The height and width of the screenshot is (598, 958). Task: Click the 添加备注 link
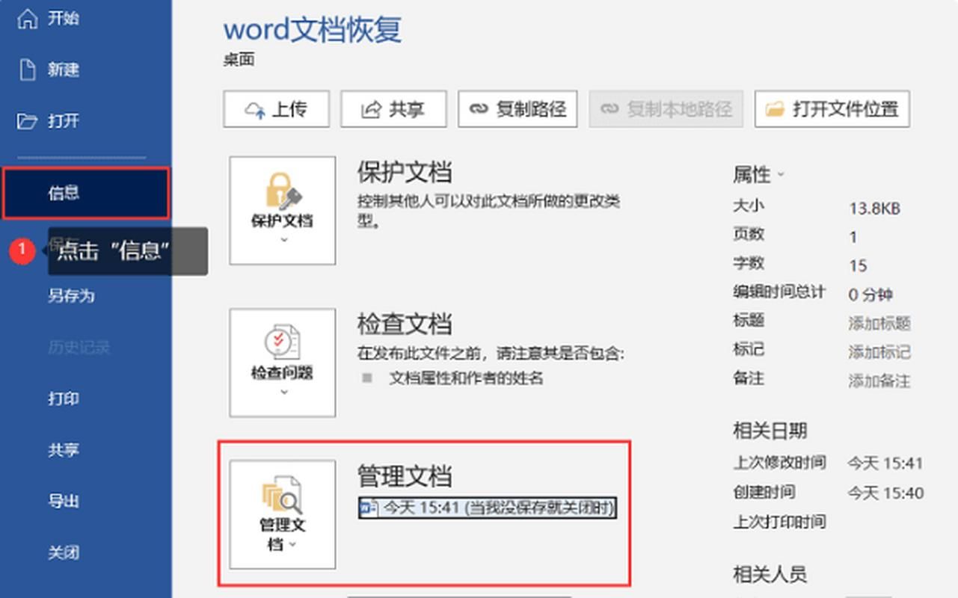880,380
